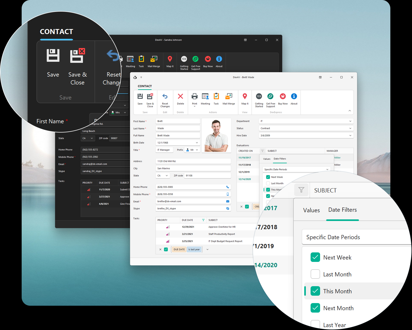412x330 pixels.
Task: Click the Meeting icon in the Brett Wade ribbon
Action: [x=205, y=96]
